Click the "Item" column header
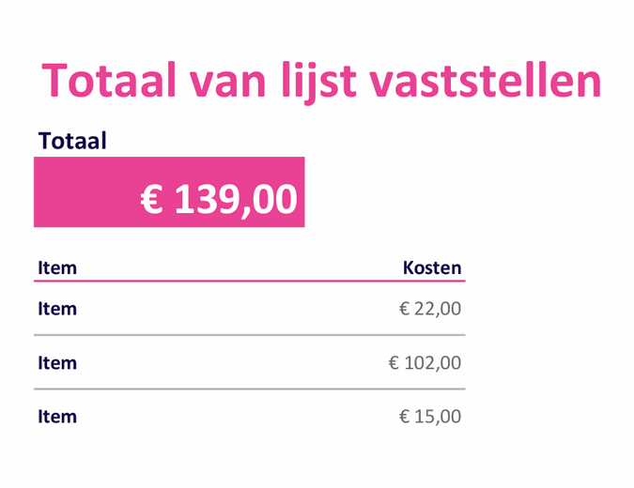 pyautogui.click(x=57, y=267)
